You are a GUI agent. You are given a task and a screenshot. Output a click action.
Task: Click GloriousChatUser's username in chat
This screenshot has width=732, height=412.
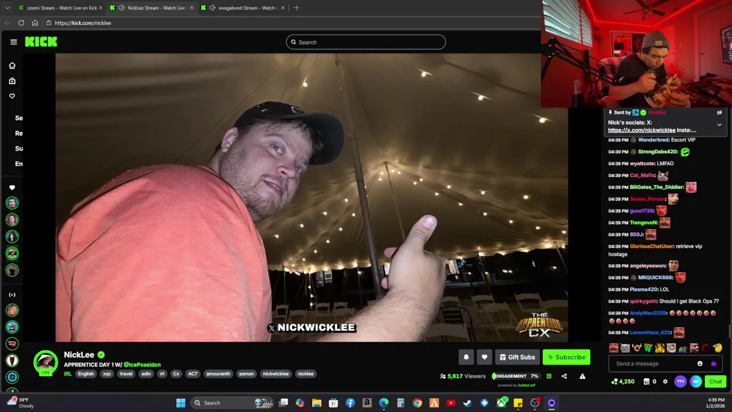pyautogui.click(x=651, y=246)
